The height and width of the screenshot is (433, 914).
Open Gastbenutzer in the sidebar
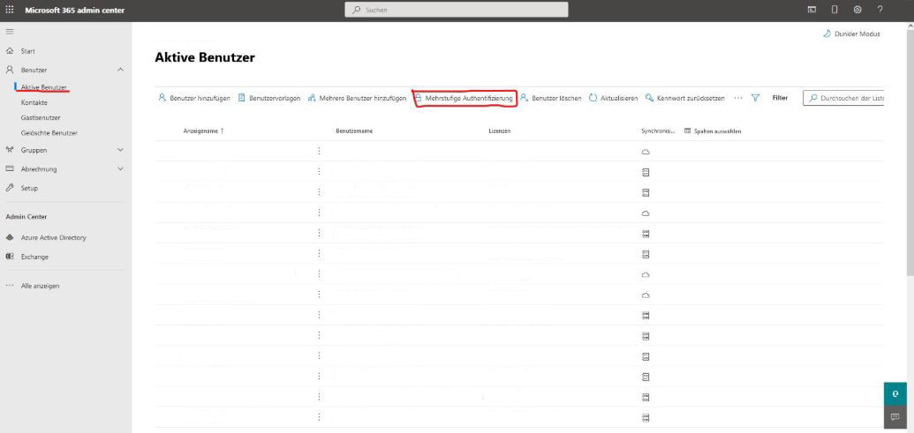coord(41,117)
